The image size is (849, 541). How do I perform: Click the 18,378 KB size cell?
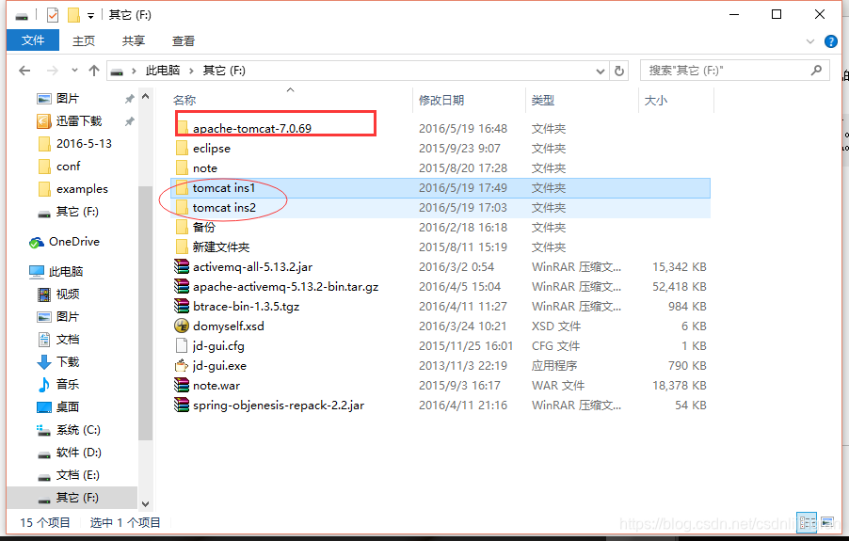click(679, 386)
